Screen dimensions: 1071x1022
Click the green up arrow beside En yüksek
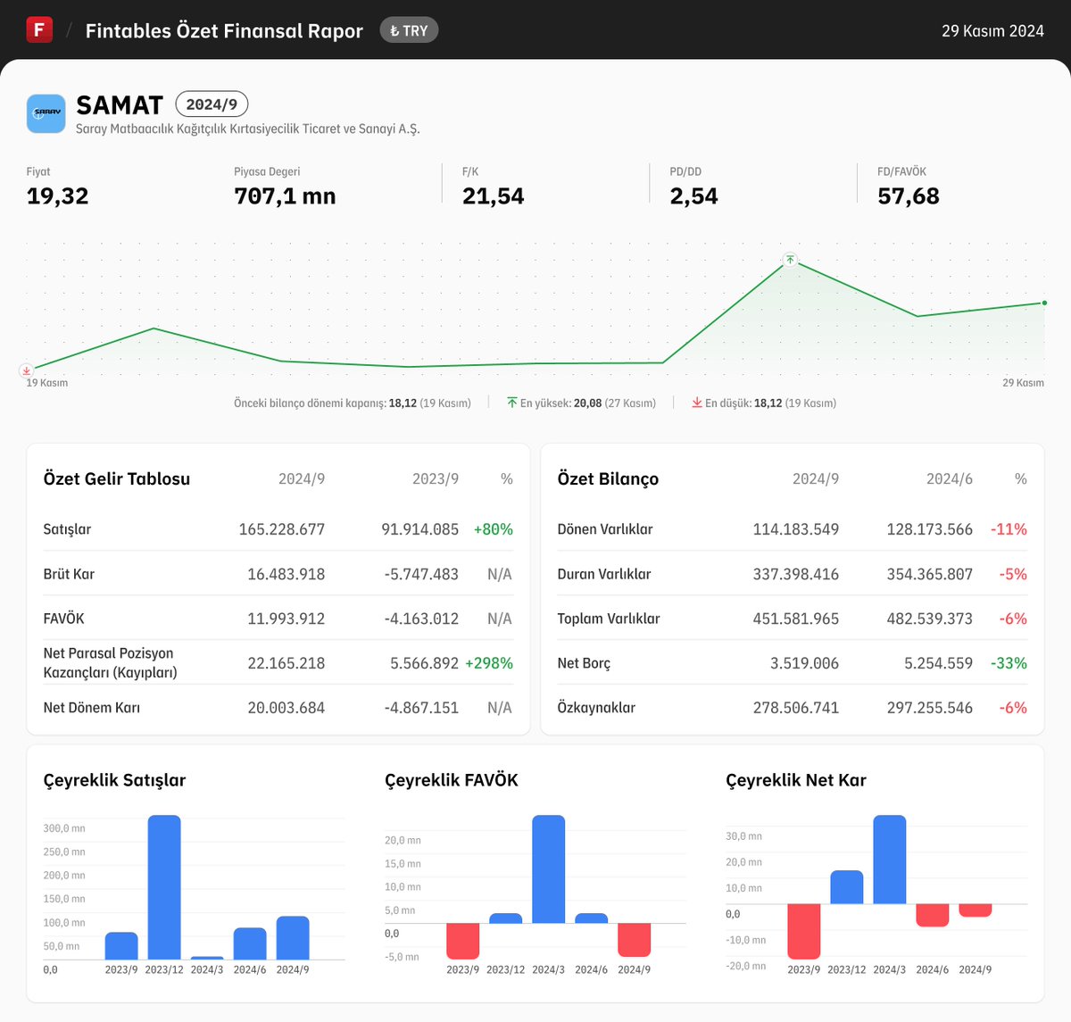pyautogui.click(x=512, y=403)
